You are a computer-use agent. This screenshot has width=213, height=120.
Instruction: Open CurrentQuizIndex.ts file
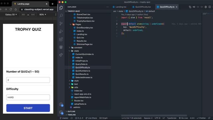click(84, 54)
